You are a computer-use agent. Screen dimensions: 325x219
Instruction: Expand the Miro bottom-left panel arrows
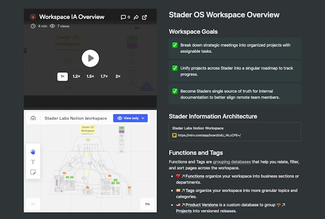pos(33,204)
